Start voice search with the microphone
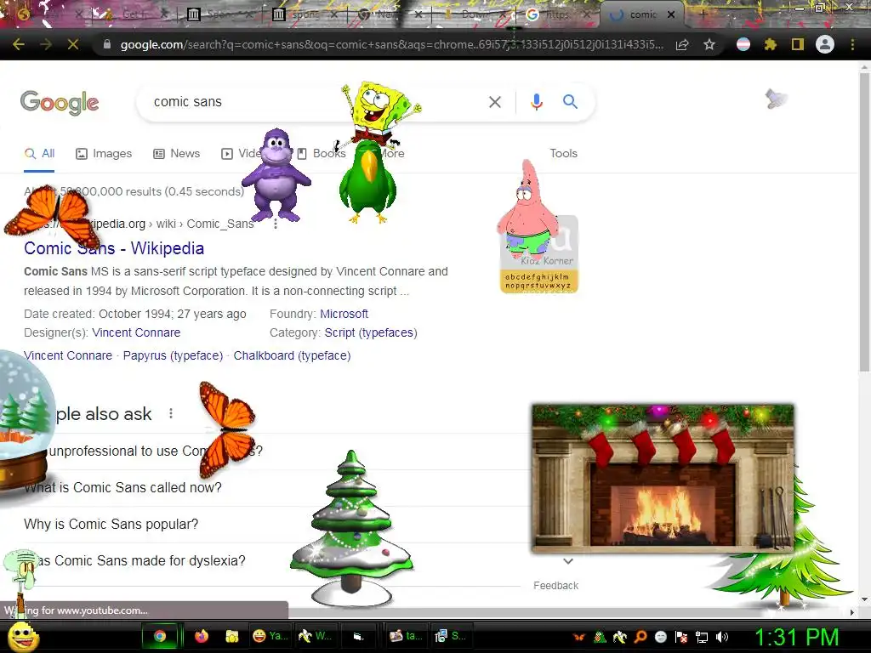 tap(537, 102)
